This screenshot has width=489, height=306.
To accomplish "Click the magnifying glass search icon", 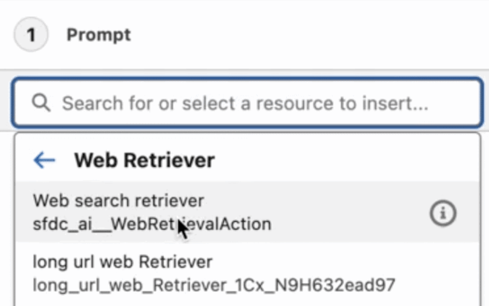I will coord(41,103).
